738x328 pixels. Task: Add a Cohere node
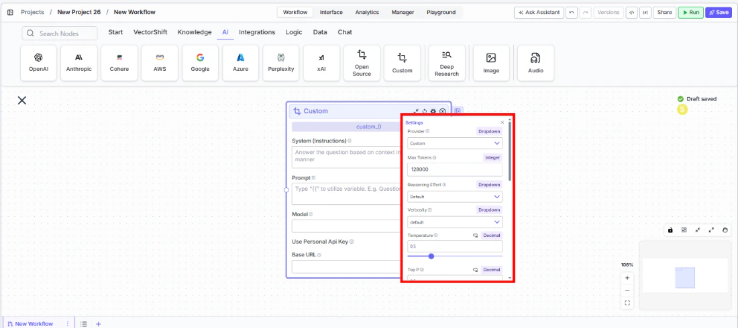click(119, 63)
